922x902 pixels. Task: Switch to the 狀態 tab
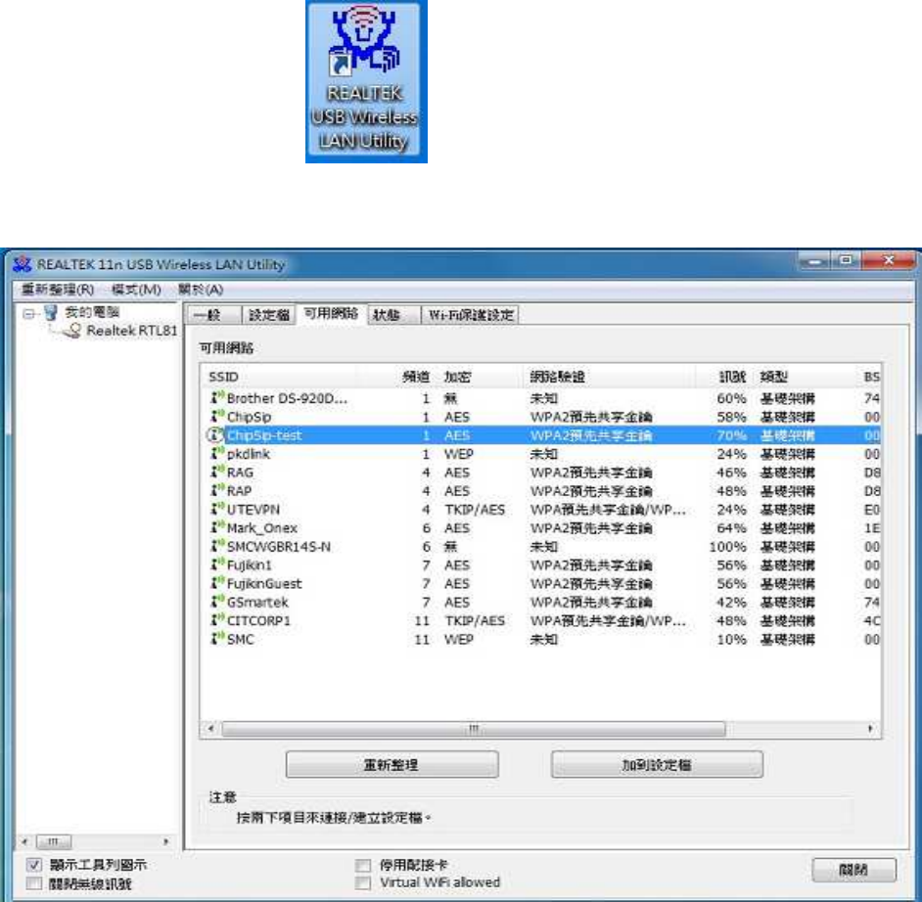coord(392,315)
